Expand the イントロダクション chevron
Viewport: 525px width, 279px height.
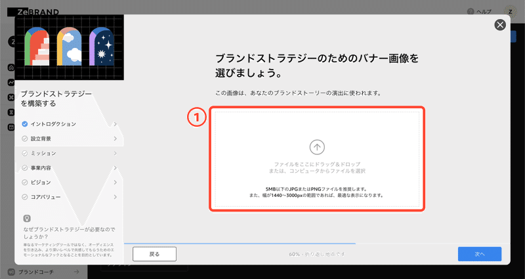(115, 124)
